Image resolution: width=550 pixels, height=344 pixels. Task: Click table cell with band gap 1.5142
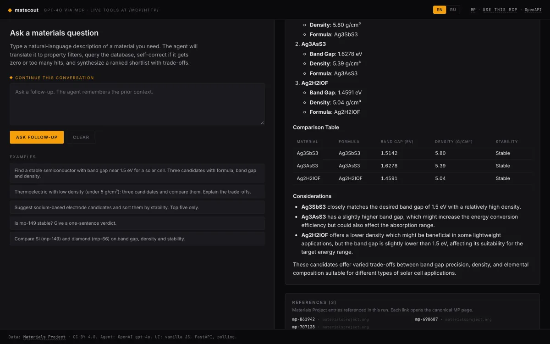(389, 153)
